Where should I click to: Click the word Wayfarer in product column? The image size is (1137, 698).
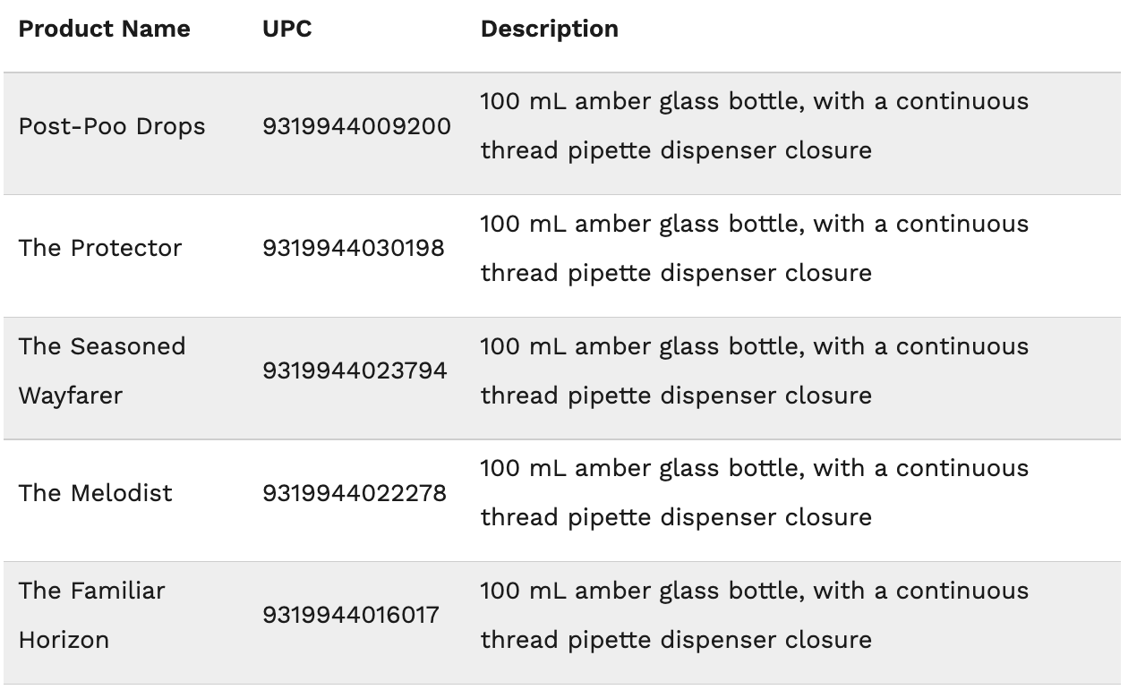point(71,396)
